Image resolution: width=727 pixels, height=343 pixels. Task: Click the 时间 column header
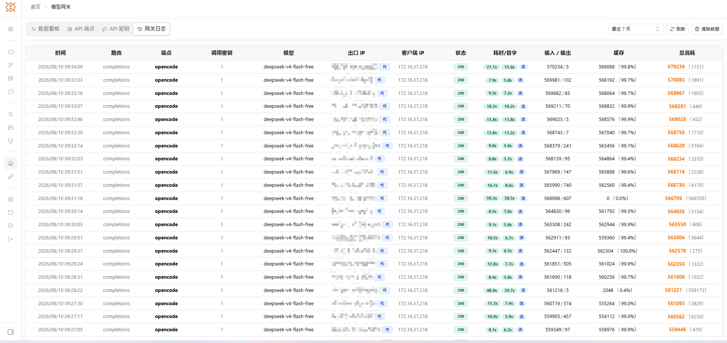(61, 53)
